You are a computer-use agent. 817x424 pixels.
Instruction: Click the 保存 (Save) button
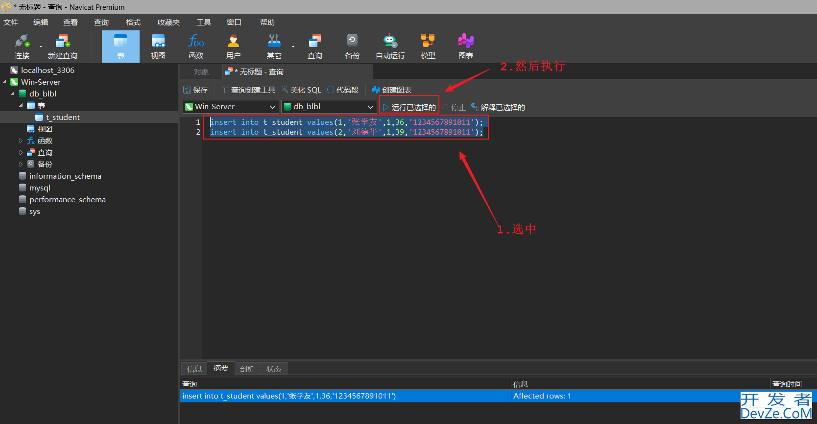pyautogui.click(x=195, y=90)
